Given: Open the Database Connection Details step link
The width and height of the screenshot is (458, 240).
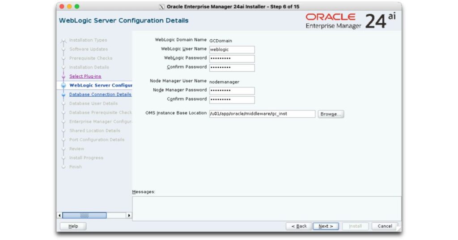Looking at the screenshot, I should tap(100, 95).
